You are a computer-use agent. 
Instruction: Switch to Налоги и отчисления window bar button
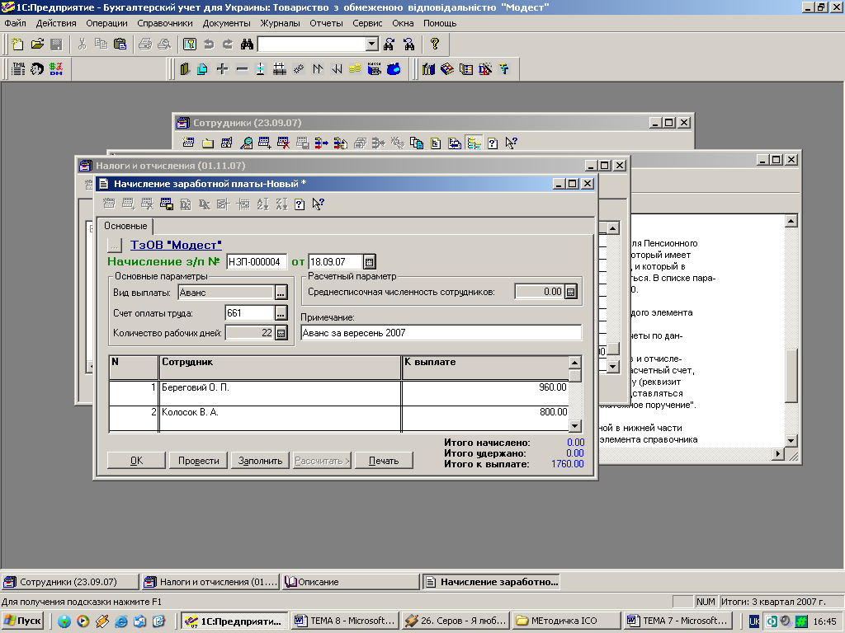click(210, 582)
